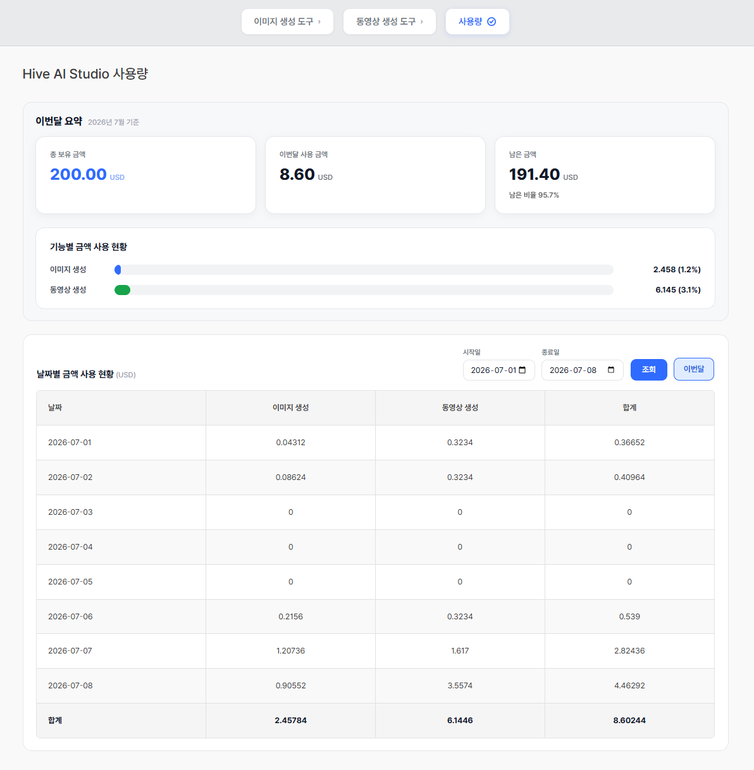Click the 6.1446 video sum cell
754x770 pixels.
[x=460, y=721]
